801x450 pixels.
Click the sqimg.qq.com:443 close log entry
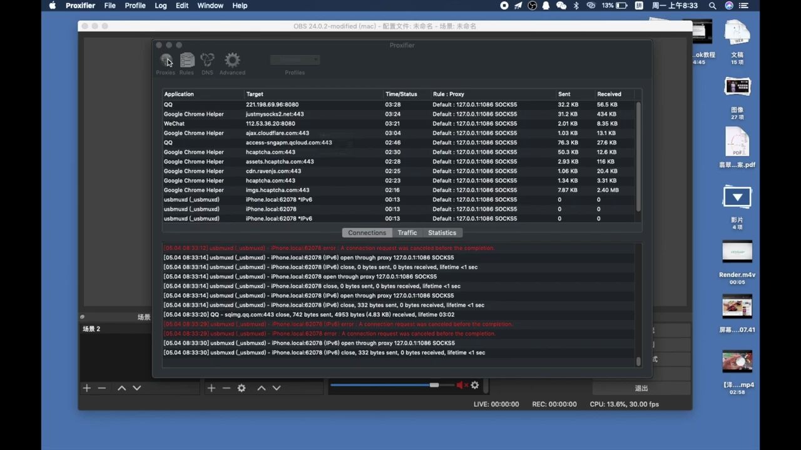coord(309,314)
